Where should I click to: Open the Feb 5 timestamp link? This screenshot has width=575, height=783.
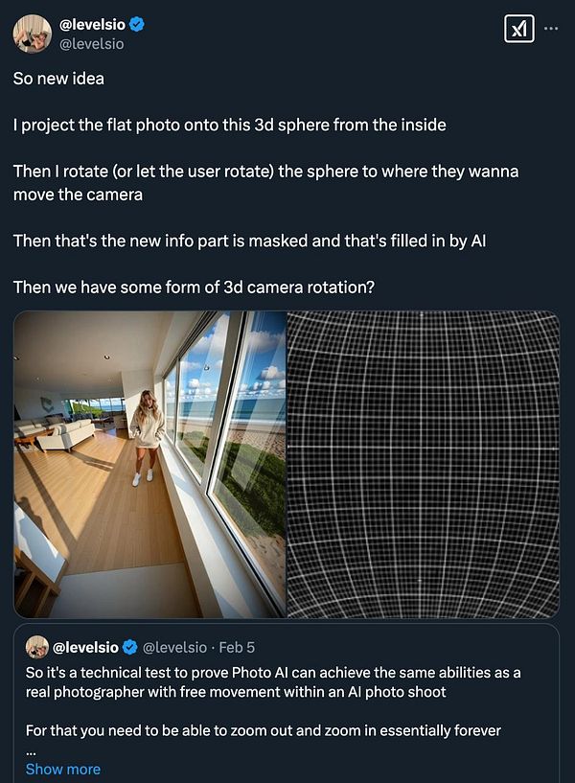click(236, 646)
